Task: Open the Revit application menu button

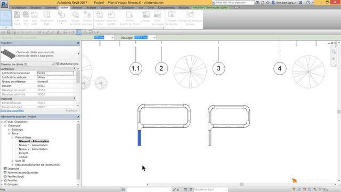Action: pyautogui.click(x=4, y=4)
